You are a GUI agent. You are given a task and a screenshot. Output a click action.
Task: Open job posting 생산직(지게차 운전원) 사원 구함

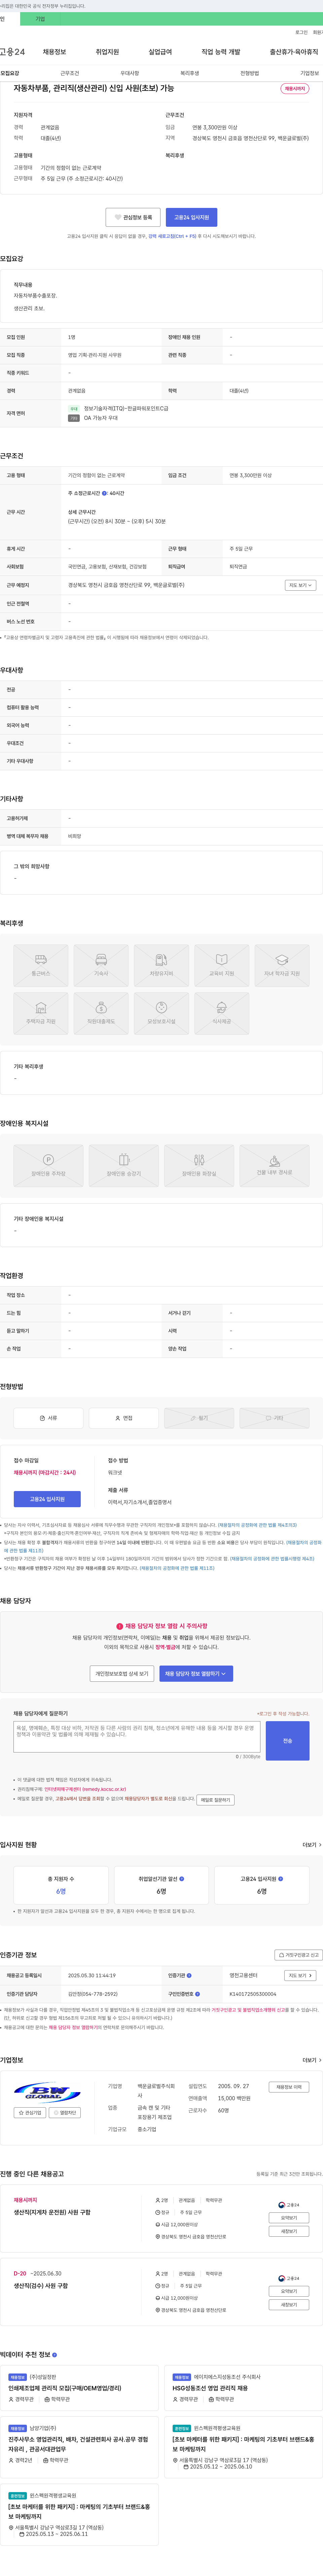[52, 2212]
